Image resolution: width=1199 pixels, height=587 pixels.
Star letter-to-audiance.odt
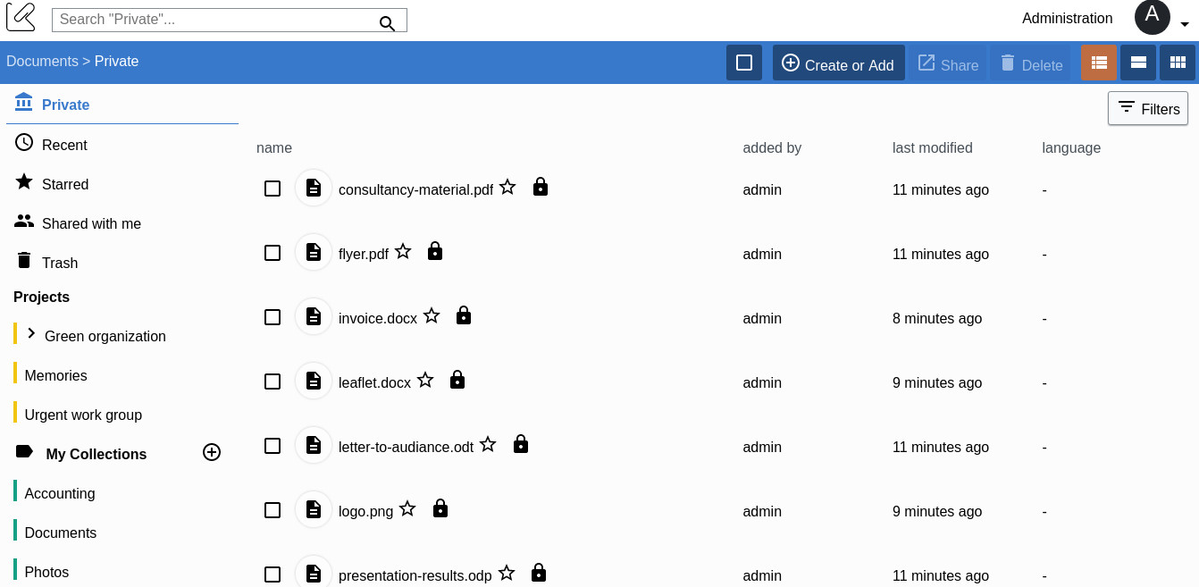pyautogui.click(x=488, y=444)
